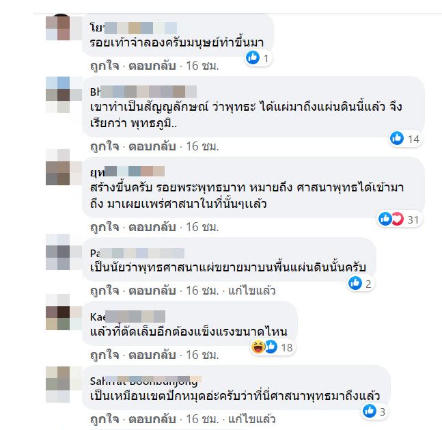Open the avatar beside the รอยพระพุทธบาท comment
The width and height of the screenshot is (442, 430).
(58, 167)
